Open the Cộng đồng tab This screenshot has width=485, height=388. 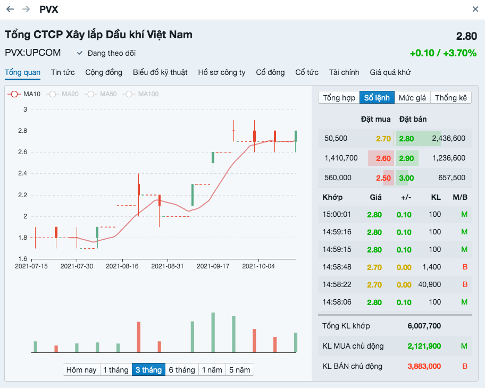(x=104, y=72)
